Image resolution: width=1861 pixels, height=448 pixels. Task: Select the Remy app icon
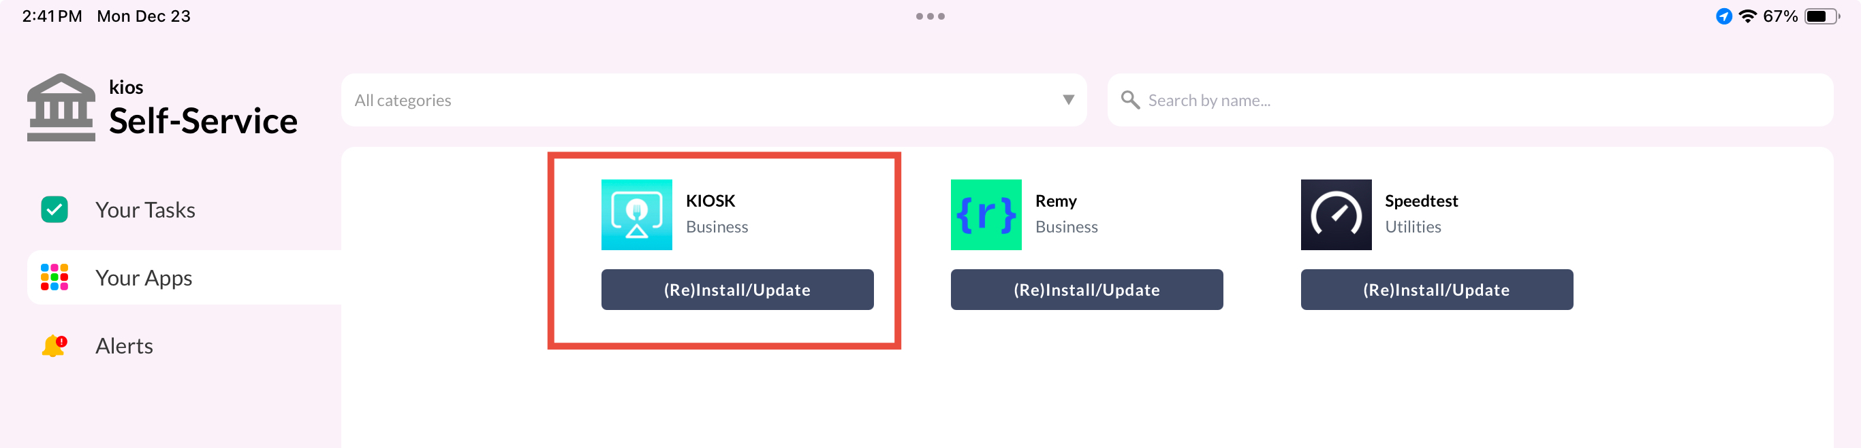986,215
